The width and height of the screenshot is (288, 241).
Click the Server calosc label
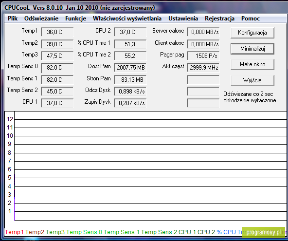coord(168,31)
